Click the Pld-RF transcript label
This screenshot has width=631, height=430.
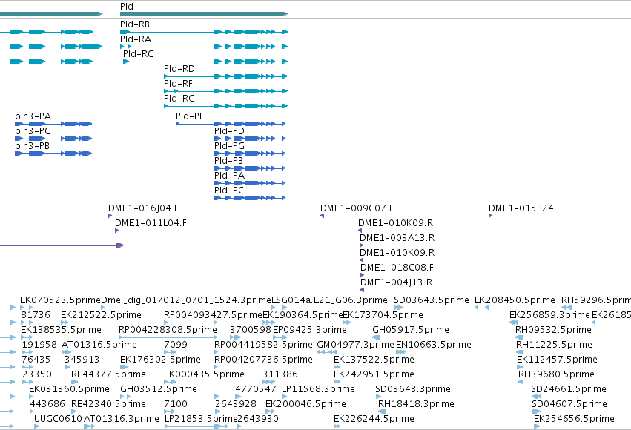[x=178, y=84]
